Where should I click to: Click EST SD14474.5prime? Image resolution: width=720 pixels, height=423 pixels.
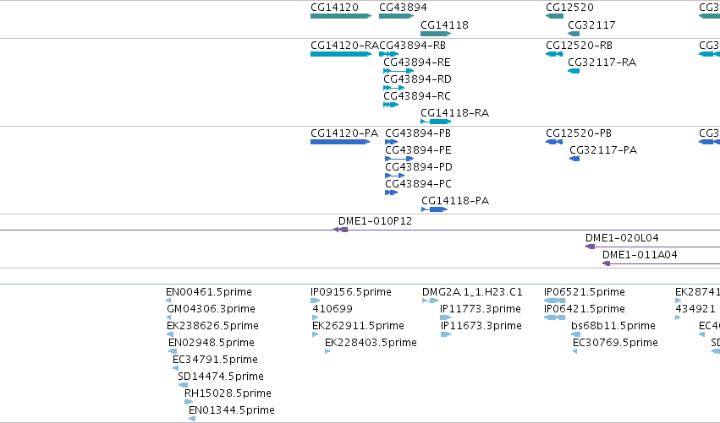point(221,377)
